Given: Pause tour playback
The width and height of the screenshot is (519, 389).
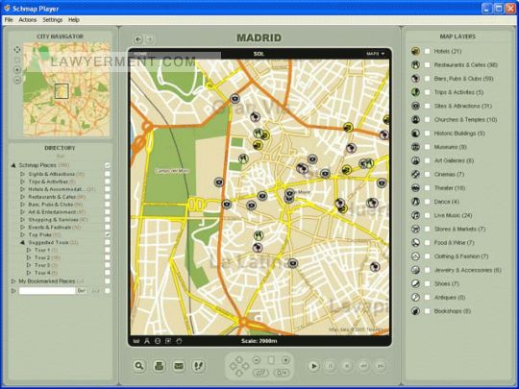Looking at the screenshot, I should point(330,366).
